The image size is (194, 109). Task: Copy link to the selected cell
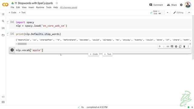[x=168, y=46]
